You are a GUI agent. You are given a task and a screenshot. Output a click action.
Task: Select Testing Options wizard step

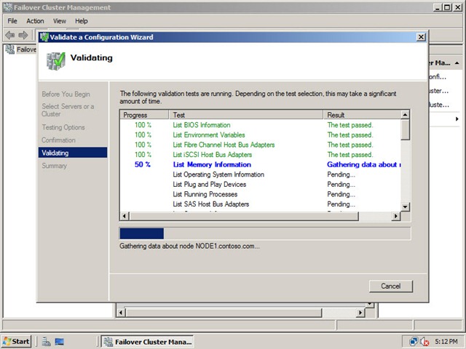[63, 127]
